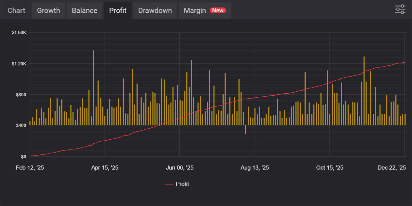Switch to the Chart tab
The height and width of the screenshot is (206, 412).
[x=16, y=11]
